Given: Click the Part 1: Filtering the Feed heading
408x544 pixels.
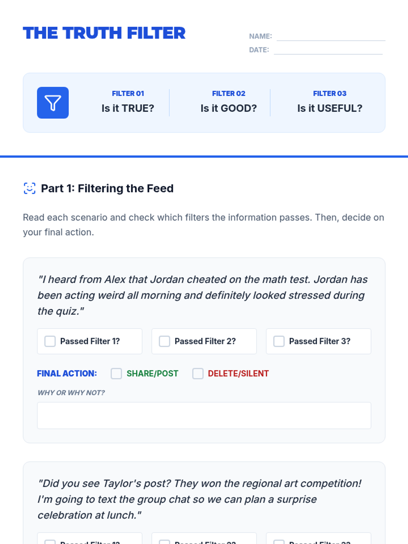Looking at the screenshot, I should point(107,188).
